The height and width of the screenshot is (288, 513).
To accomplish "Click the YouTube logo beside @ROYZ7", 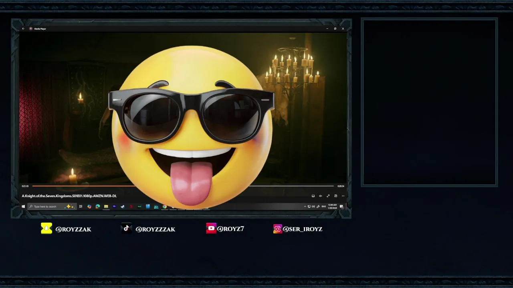I will 211,228.
